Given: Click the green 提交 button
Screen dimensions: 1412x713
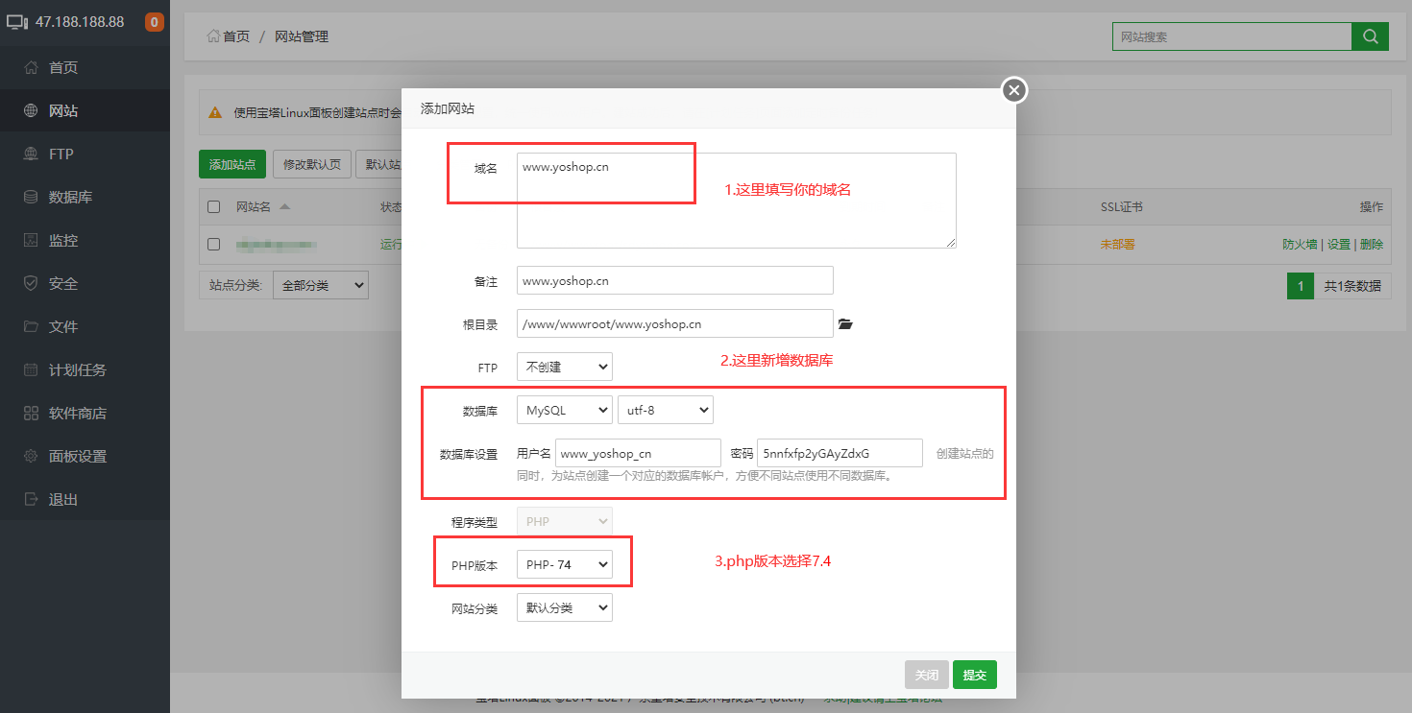Looking at the screenshot, I should pyautogui.click(x=975, y=675).
